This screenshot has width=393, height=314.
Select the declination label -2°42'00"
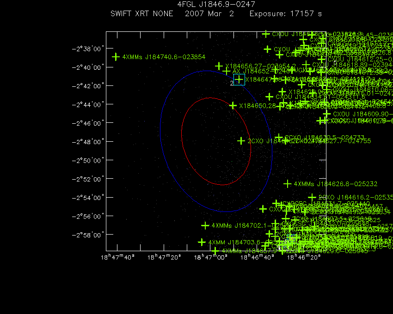tap(88, 86)
